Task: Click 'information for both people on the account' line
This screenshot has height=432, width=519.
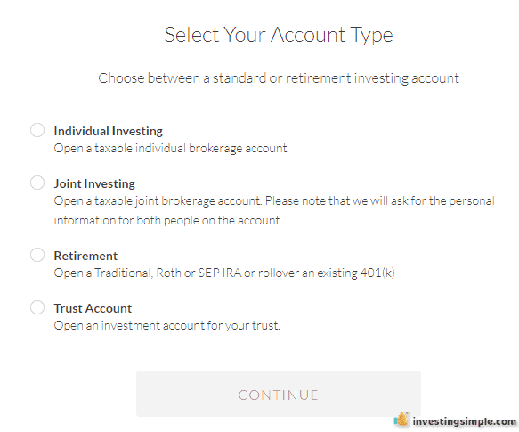Action: tap(168, 220)
